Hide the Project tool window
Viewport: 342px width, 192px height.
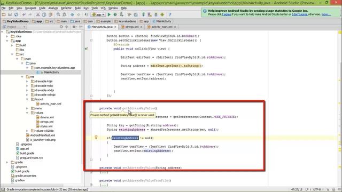click(81, 27)
